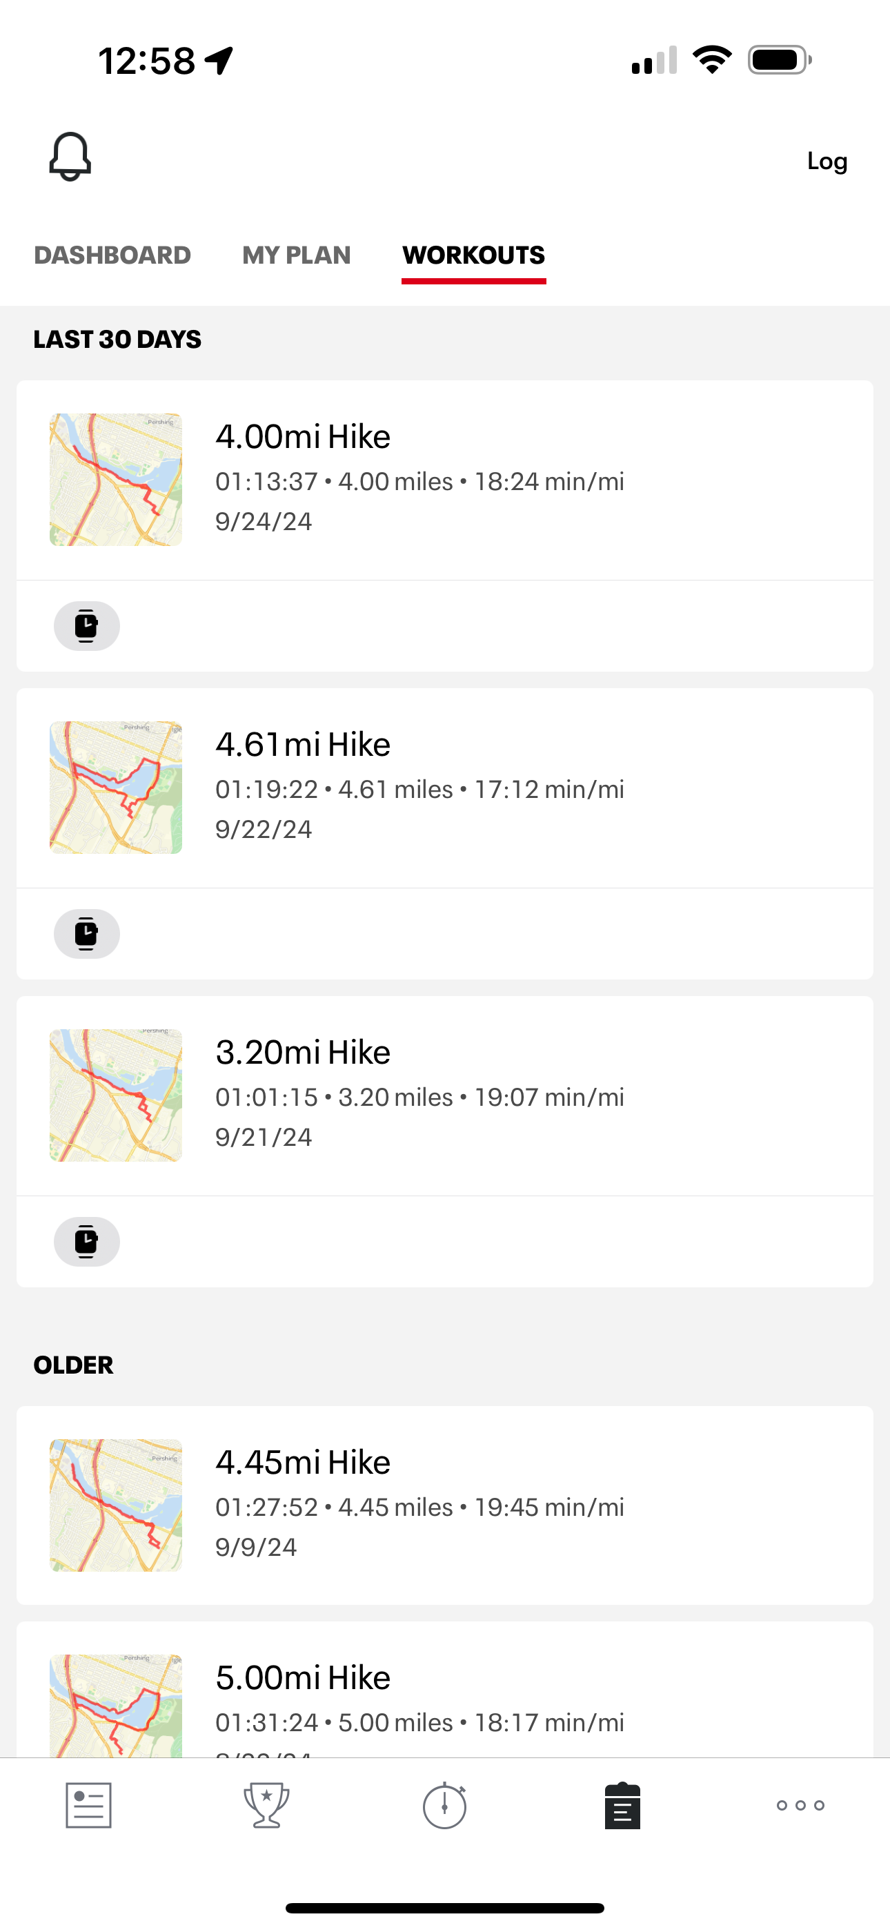Tap the watch icon under 3.20mi Hike
The width and height of the screenshot is (890, 1930).
click(x=87, y=1242)
